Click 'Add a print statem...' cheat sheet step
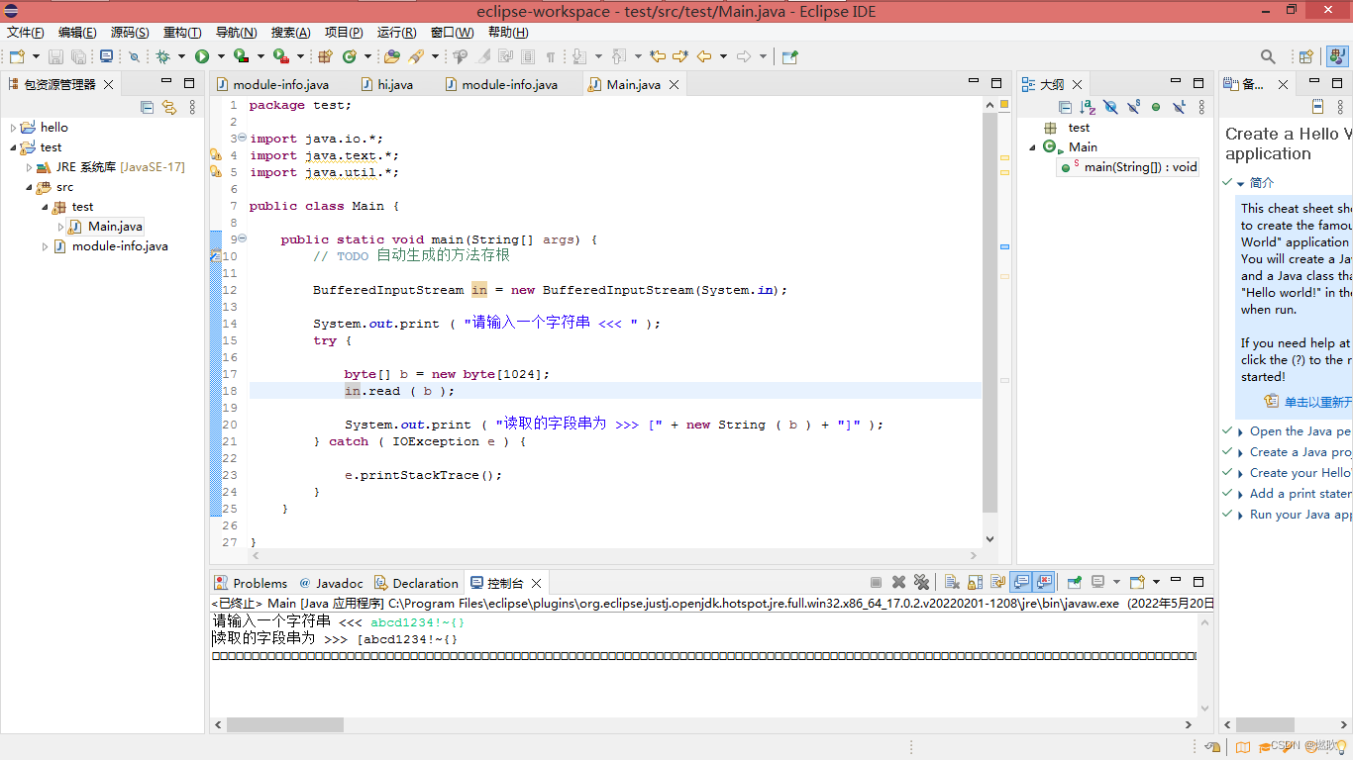1353x760 pixels. click(1301, 494)
